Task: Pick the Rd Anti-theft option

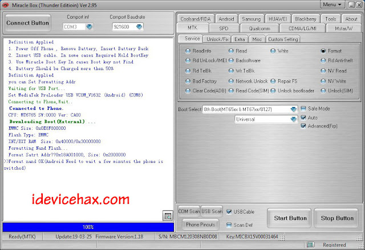Action: pyautogui.click(x=323, y=60)
